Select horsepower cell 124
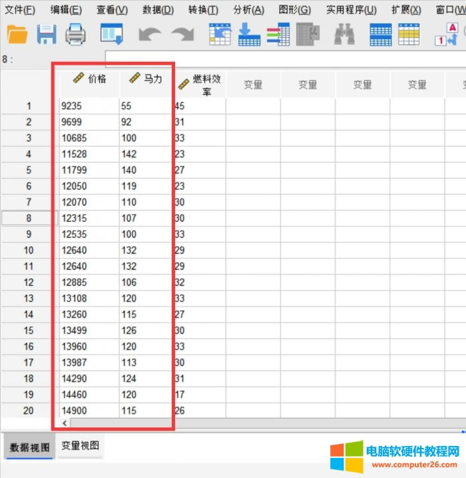Screen dimensions: 466x478 [146, 379]
